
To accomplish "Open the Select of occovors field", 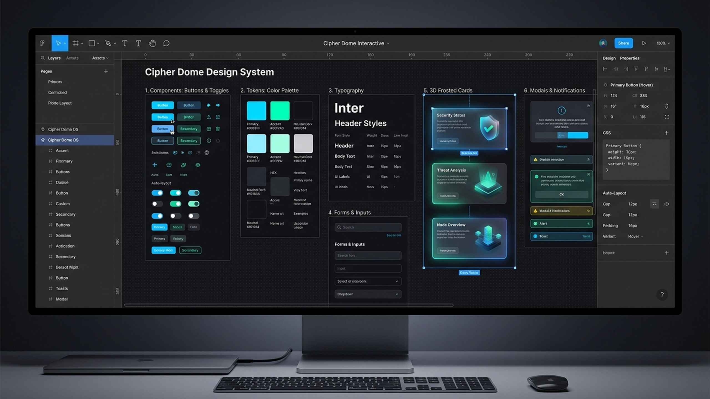I will [x=368, y=281].
